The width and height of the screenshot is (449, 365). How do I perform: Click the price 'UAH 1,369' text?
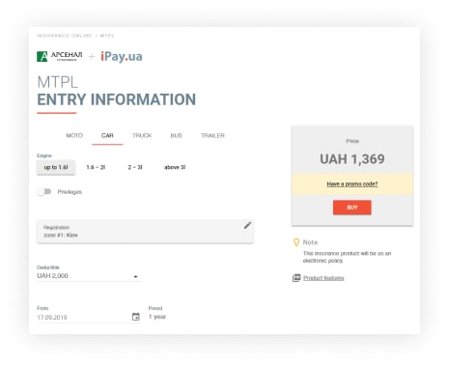point(352,159)
